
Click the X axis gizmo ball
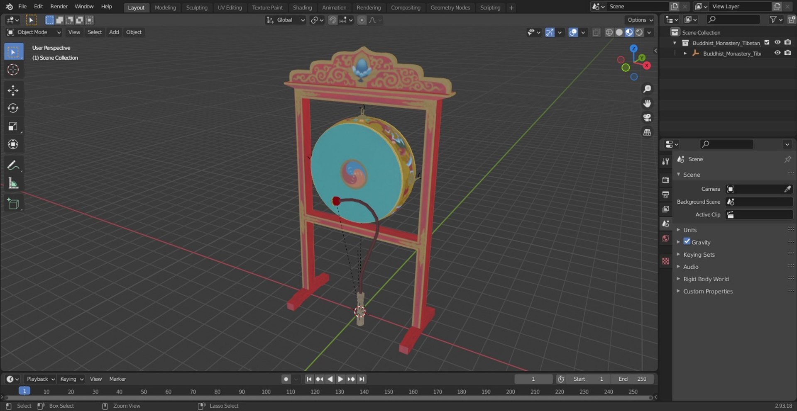647,66
